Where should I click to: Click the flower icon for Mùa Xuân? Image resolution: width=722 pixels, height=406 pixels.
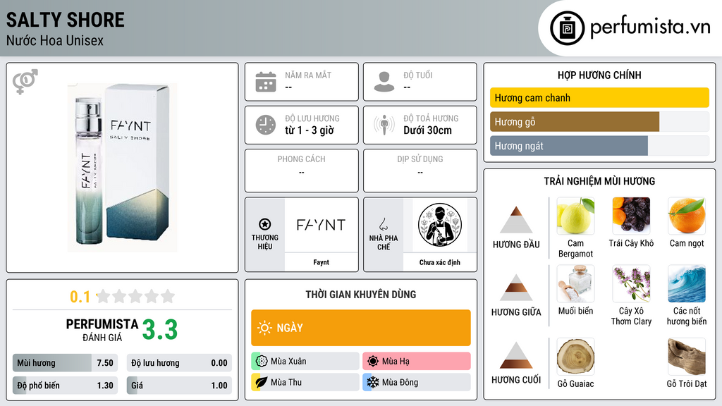[262, 362]
